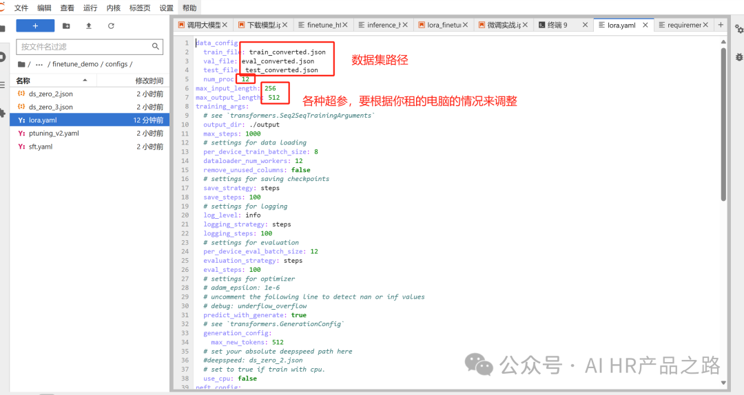The height and width of the screenshot is (395, 744).
Task: Click the new folder icon
Action: point(66,25)
